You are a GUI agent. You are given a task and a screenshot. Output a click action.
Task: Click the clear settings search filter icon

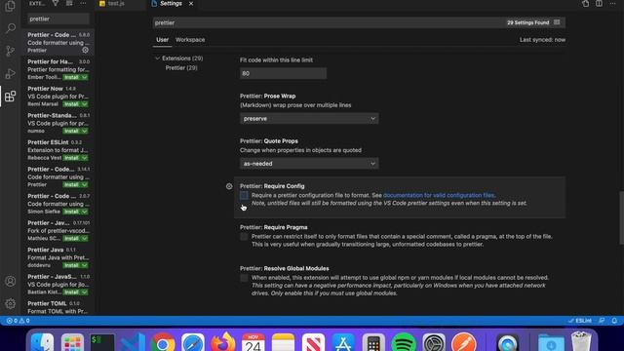557,22
